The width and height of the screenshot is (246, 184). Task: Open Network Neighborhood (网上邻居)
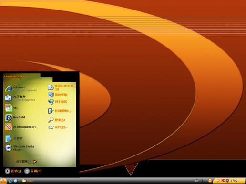coord(58,102)
